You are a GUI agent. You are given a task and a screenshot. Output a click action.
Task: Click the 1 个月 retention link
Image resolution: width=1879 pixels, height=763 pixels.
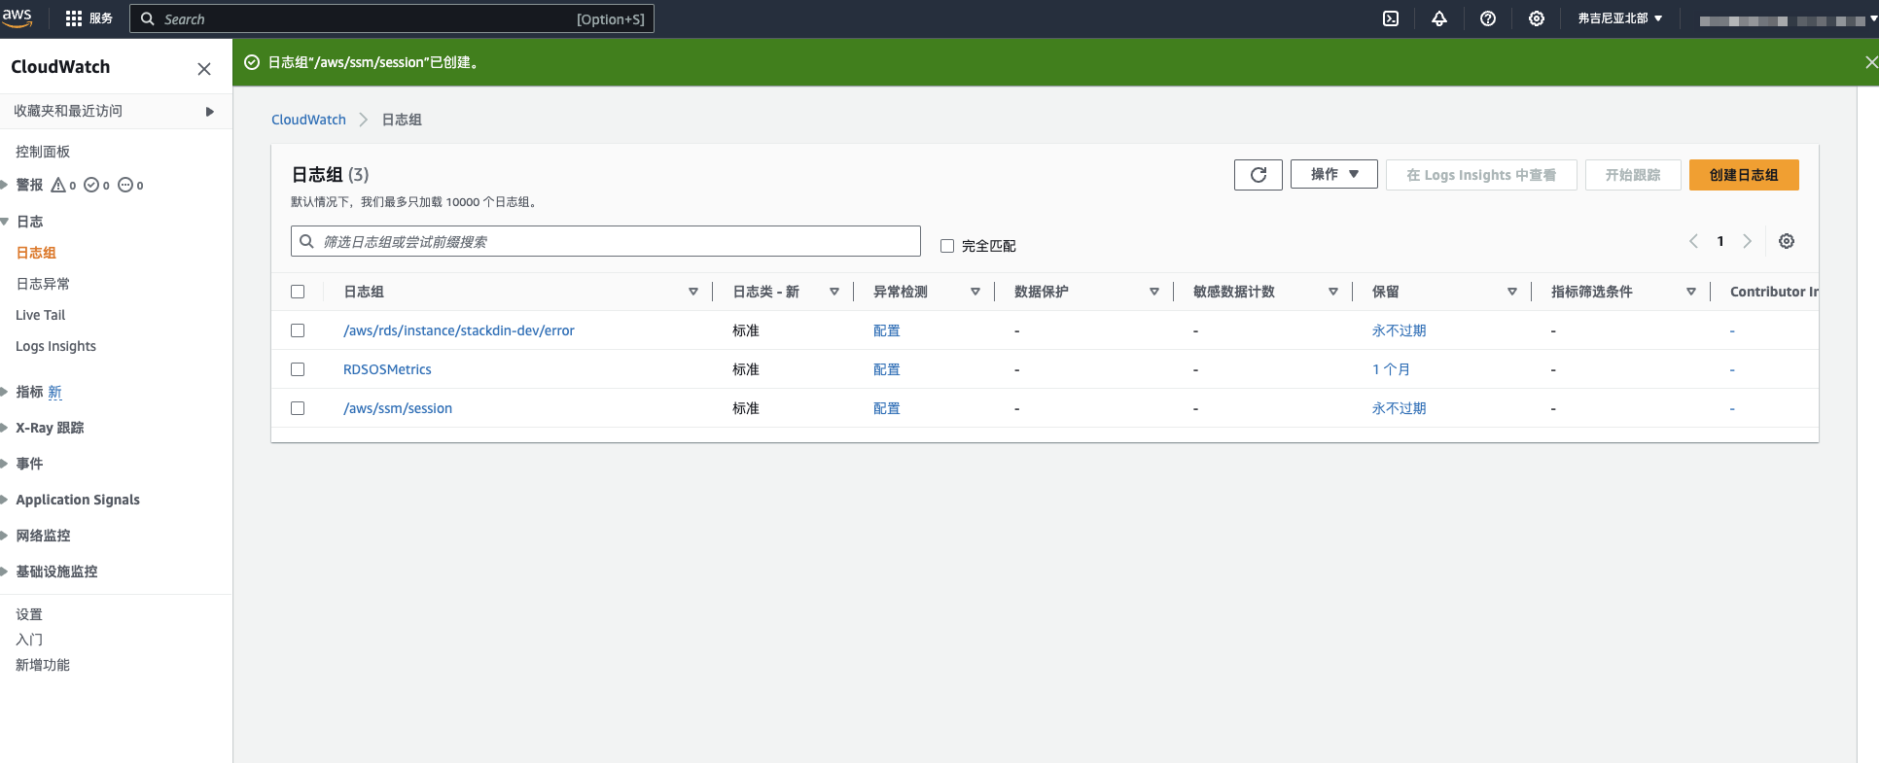(x=1391, y=369)
